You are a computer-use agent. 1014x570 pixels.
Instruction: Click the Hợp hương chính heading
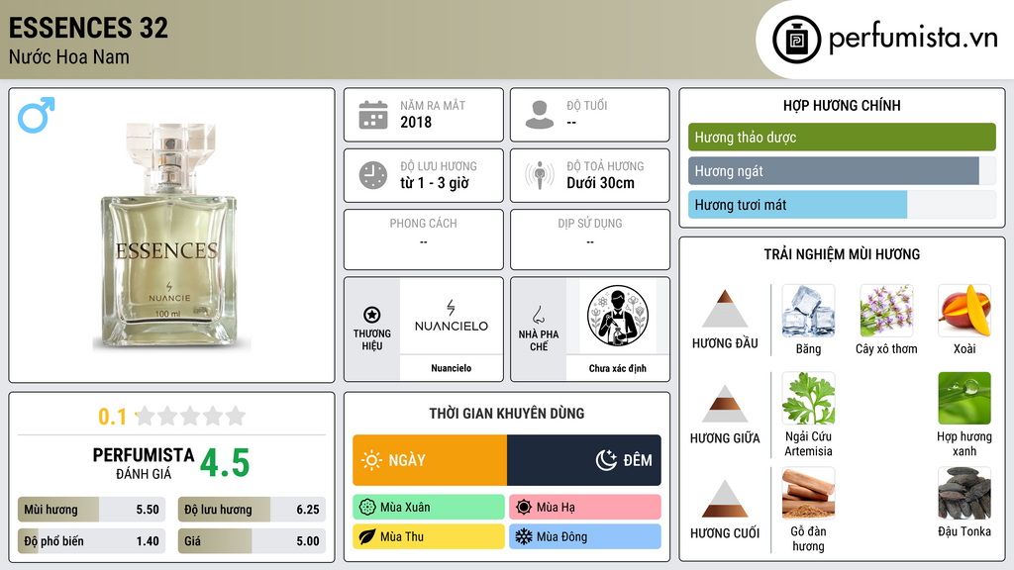[842, 105]
